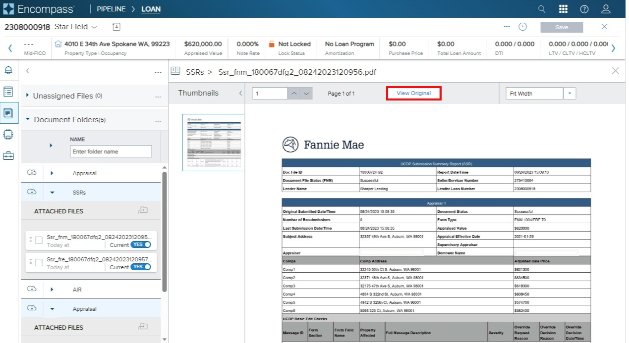Click the Thumbnails pane label
The height and width of the screenshot is (343, 629).
click(198, 93)
